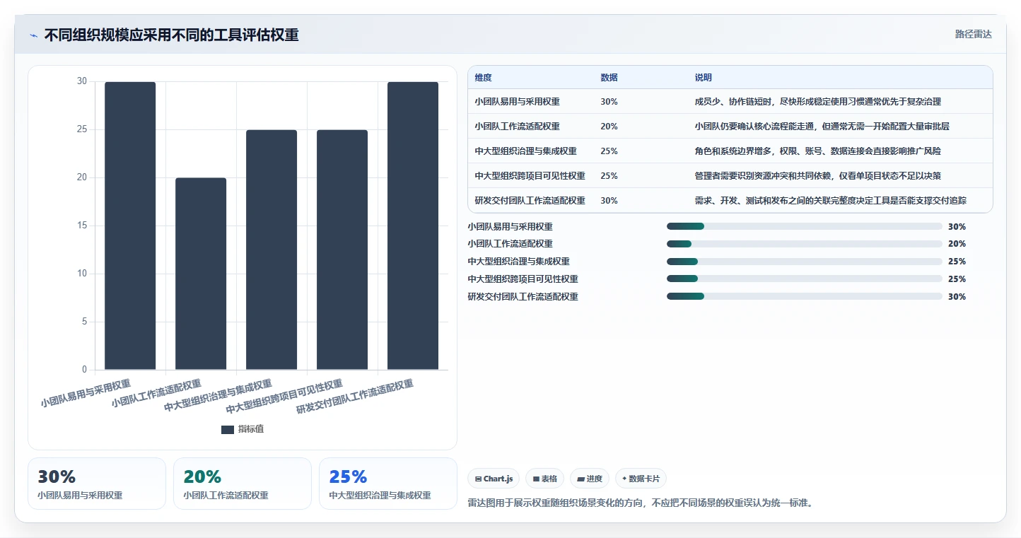Click table cell 中大型组织跨项目可见性权重

pos(530,176)
